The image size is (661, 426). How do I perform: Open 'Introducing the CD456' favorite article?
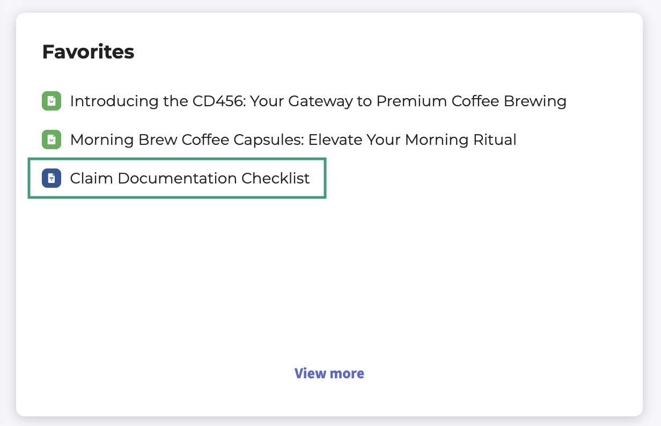pyautogui.click(x=318, y=101)
